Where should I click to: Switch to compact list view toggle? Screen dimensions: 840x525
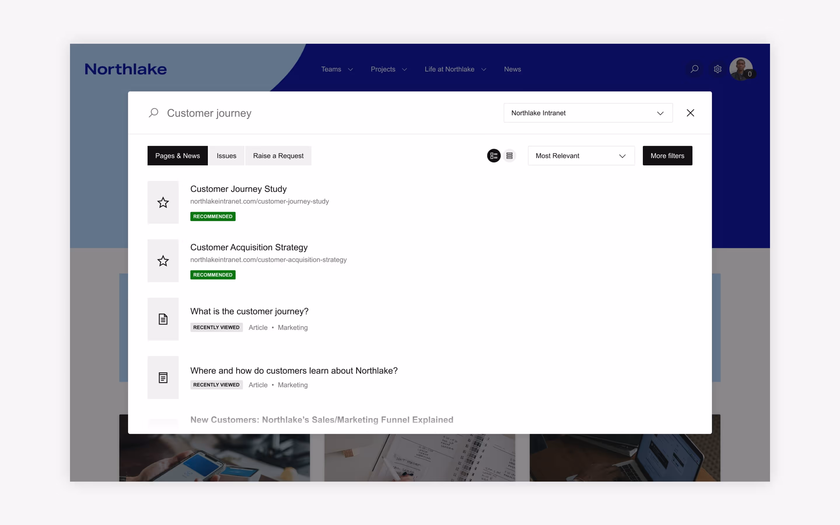pos(509,155)
